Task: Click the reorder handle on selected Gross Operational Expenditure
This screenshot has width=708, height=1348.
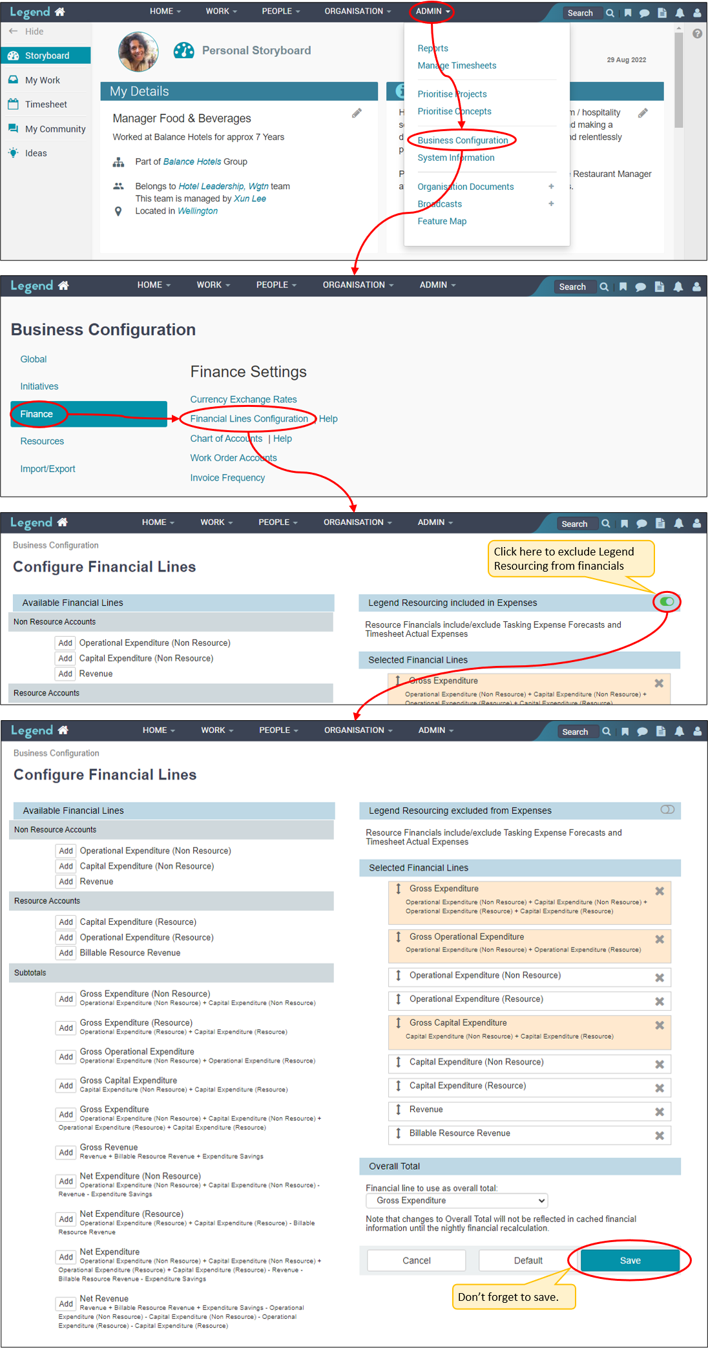Action: click(399, 937)
